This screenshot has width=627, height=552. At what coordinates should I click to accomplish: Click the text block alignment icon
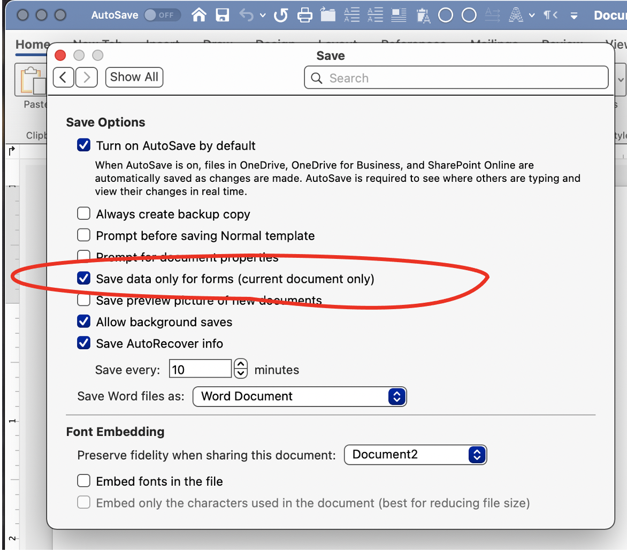click(x=399, y=15)
